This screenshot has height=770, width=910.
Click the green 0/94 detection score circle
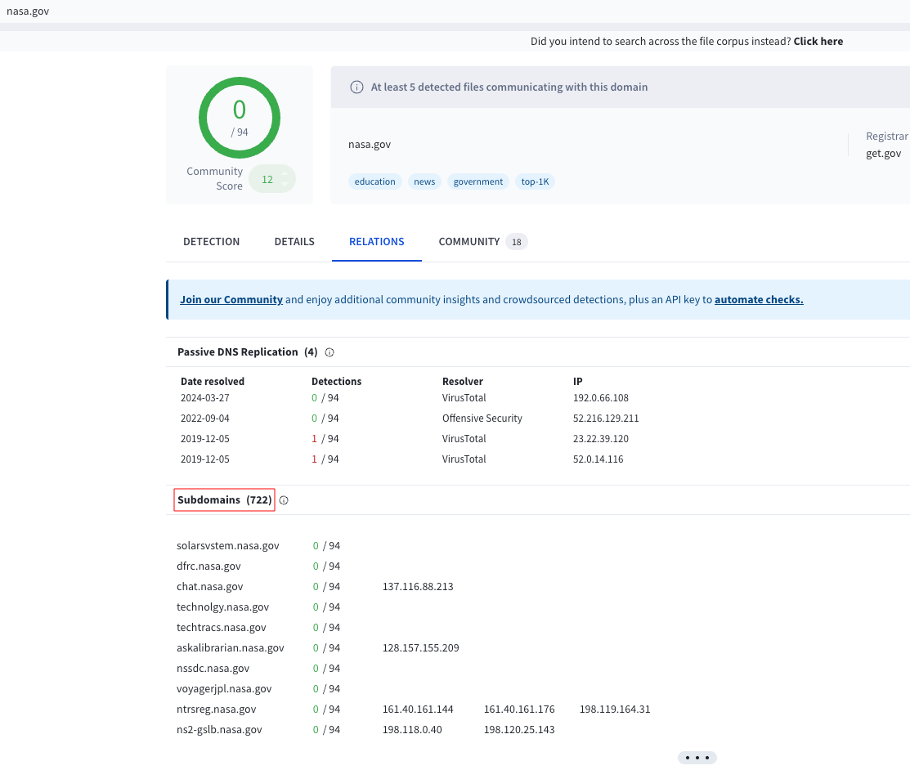(x=240, y=119)
